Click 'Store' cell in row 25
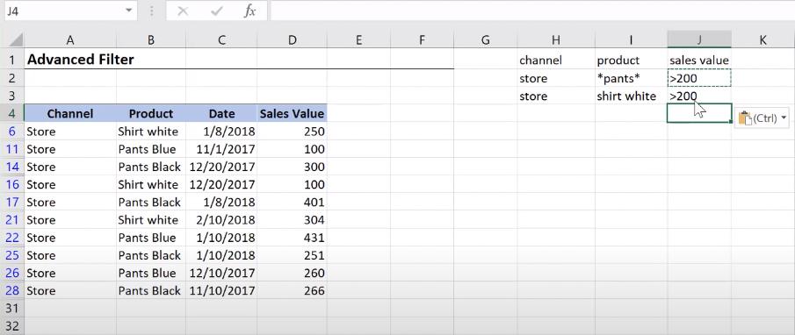This screenshot has height=335, width=795. pos(70,255)
